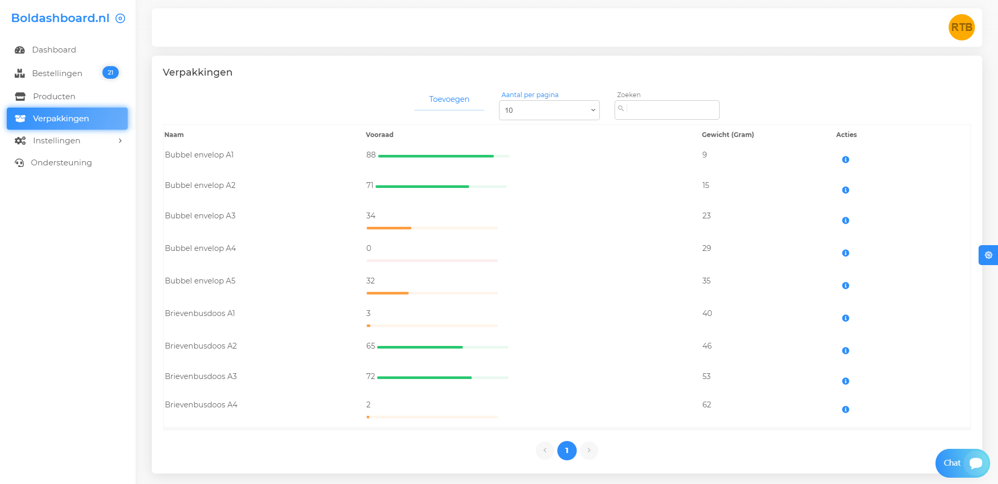Click the settings gear on right edge
Image resolution: width=998 pixels, height=484 pixels.
(988, 255)
